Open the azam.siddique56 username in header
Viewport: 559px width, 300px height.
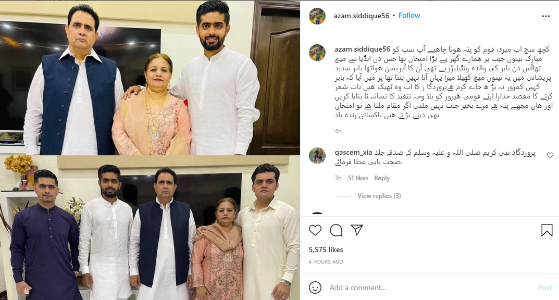coord(361,16)
